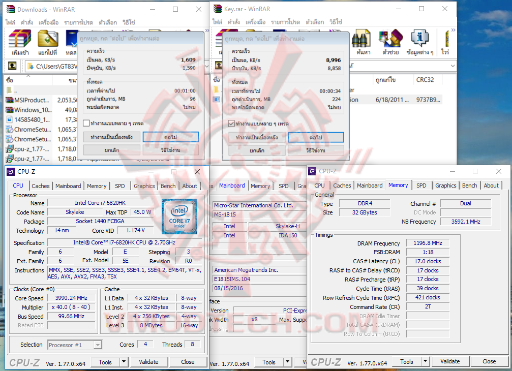
Task: Open วิธีใช้ menu in Key.rar WinRAR
Action: [336, 22]
